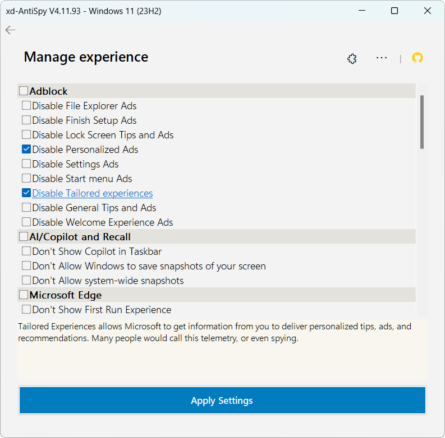Click the back arrow icon
This screenshot has height=438, width=445.
(x=10, y=30)
